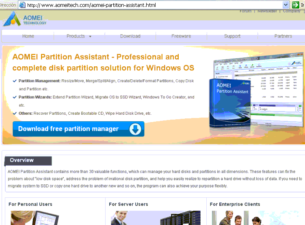Click the Overview section header

click(x=28, y=161)
